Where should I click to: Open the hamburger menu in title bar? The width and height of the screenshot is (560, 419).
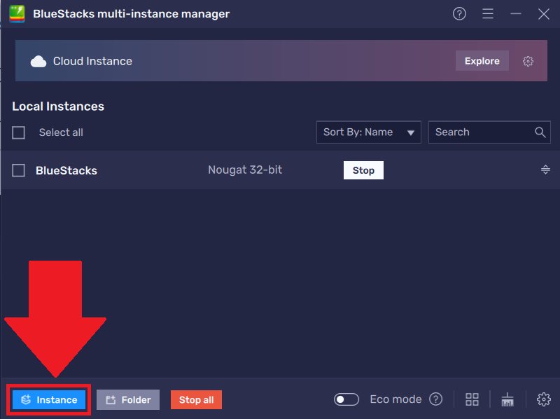pyautogui.click(x=488, y=14)
